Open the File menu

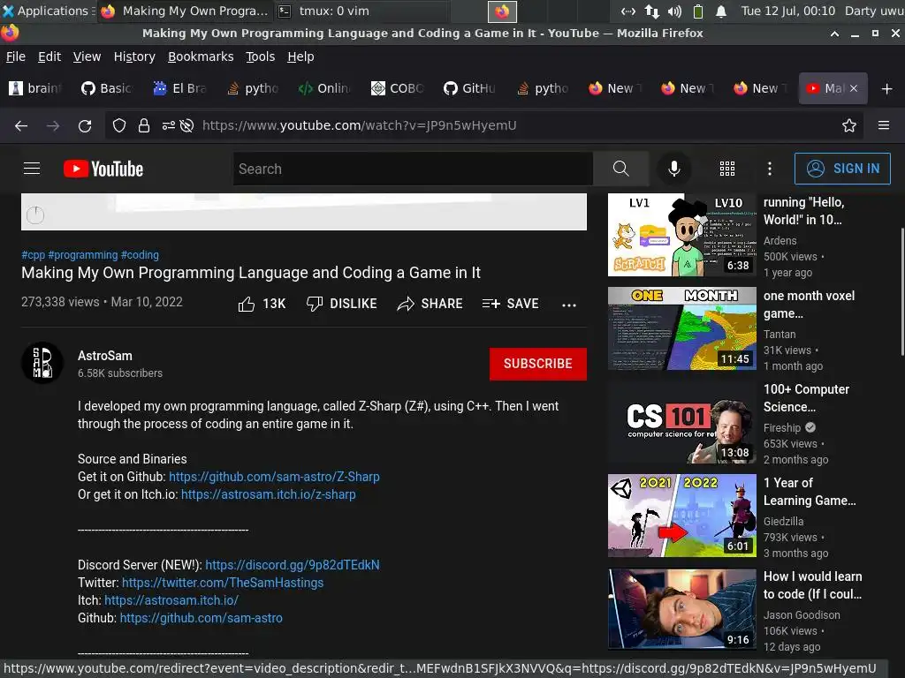click(x=16, y=56)
